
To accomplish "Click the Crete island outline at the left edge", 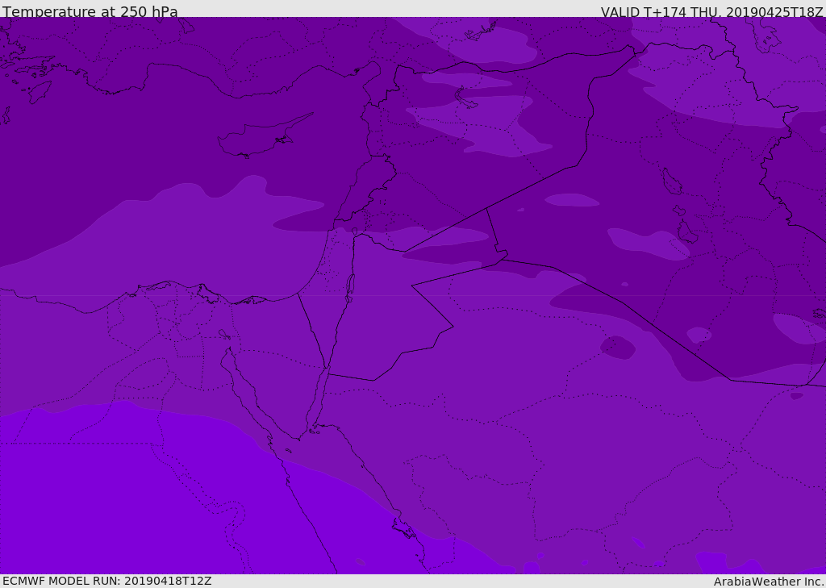I will [x=6, y=115].
